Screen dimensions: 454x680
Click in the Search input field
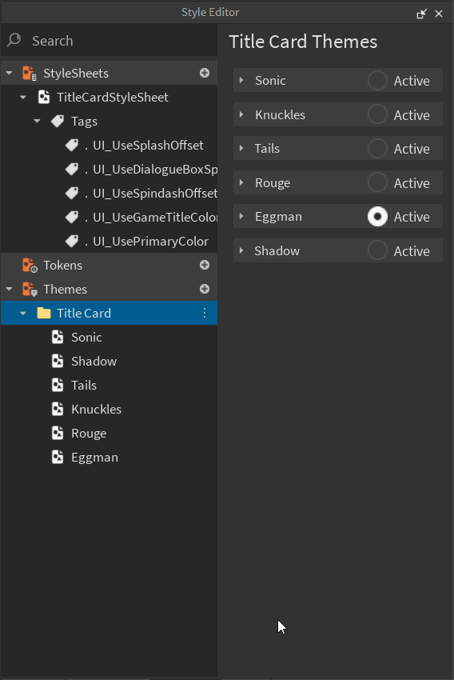[x=110, y=41]
